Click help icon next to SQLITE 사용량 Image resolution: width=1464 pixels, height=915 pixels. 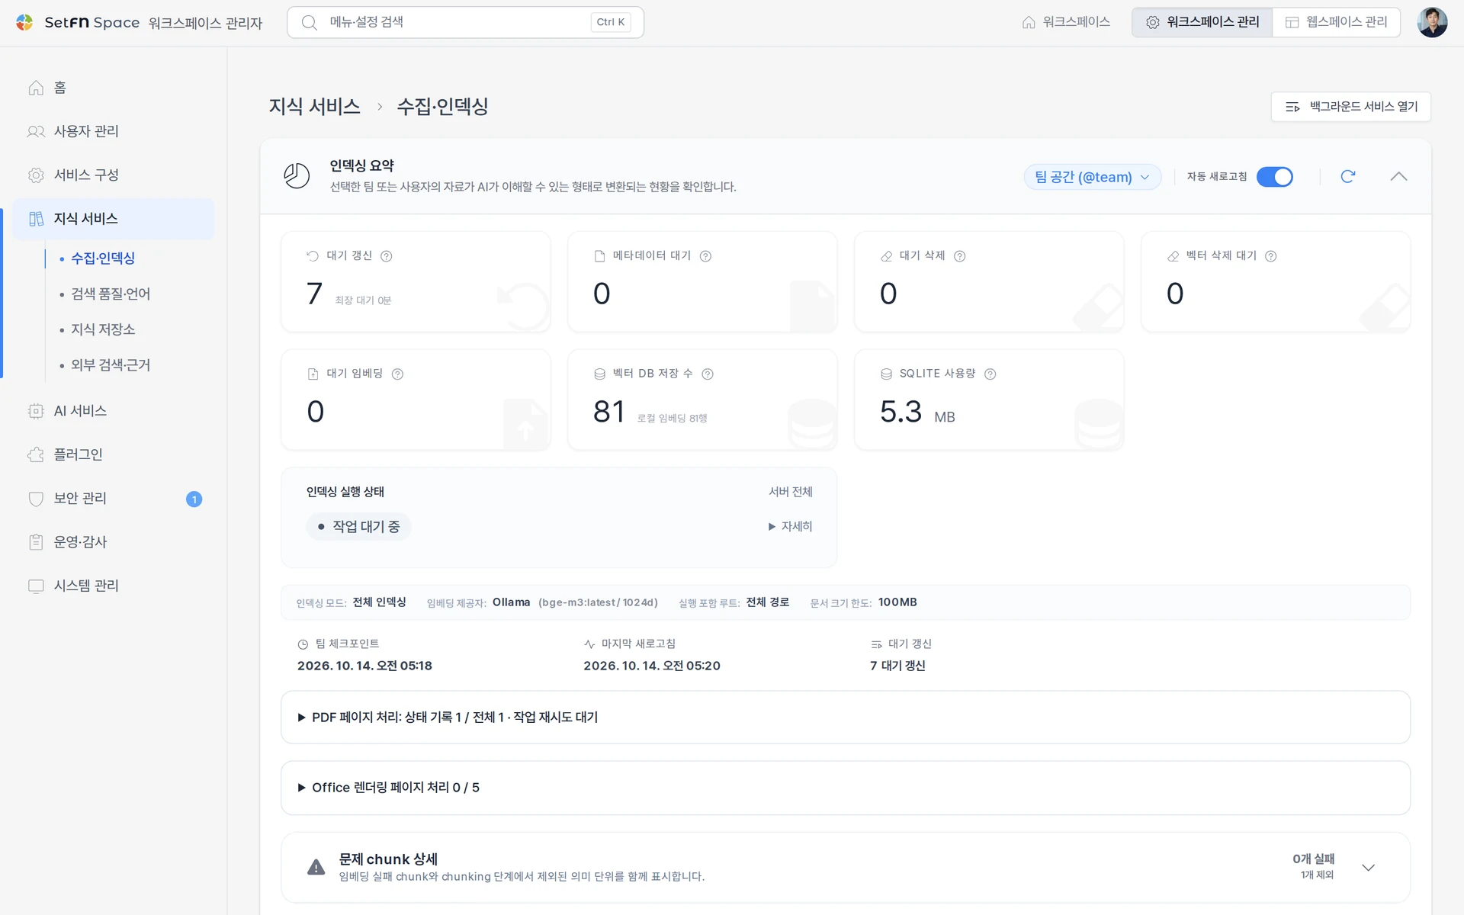click(x=990, y=374)
